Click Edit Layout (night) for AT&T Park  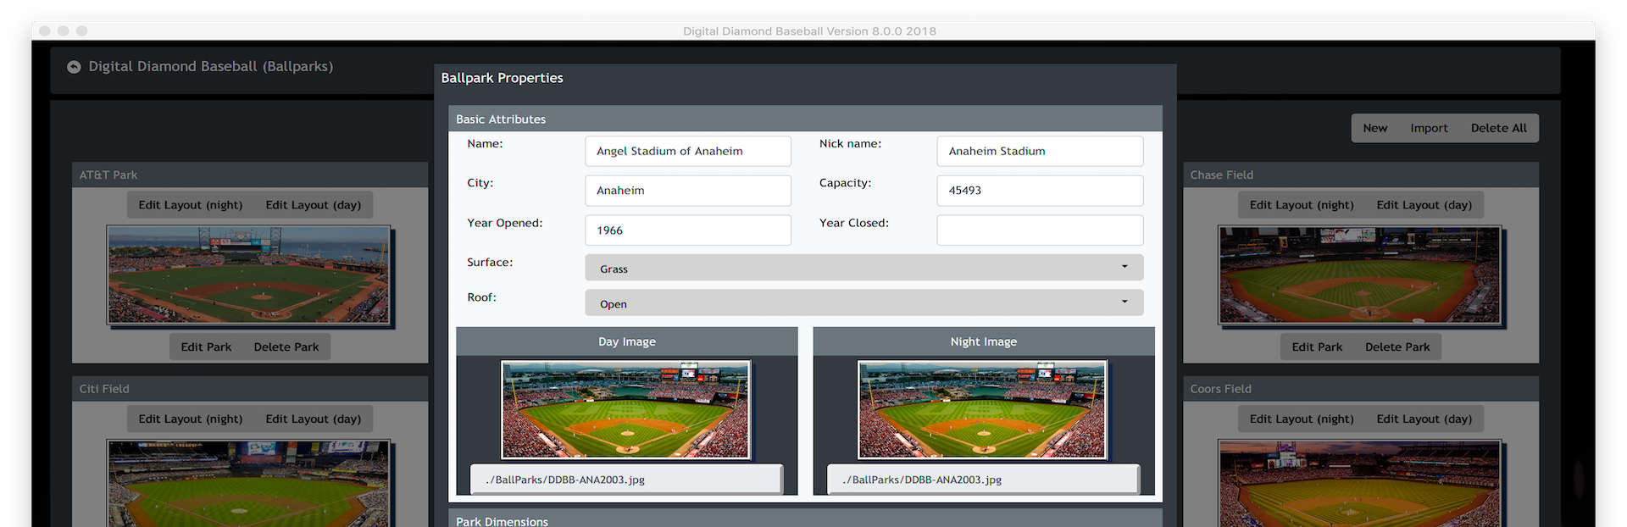(x=191, y=205)
